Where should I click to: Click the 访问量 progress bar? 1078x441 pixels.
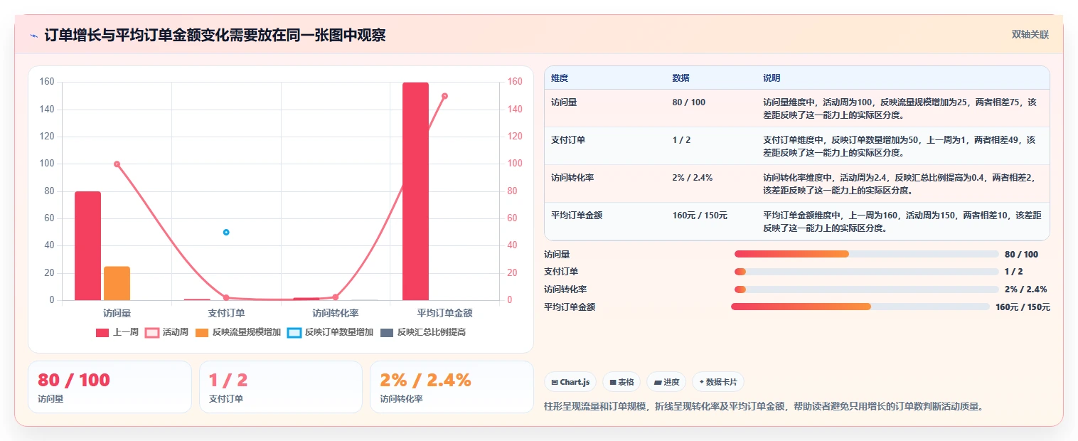coord(867,254)
